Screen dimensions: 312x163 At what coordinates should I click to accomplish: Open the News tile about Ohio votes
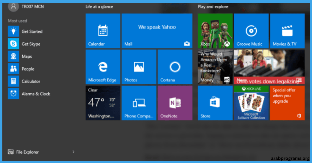[269, 67]
